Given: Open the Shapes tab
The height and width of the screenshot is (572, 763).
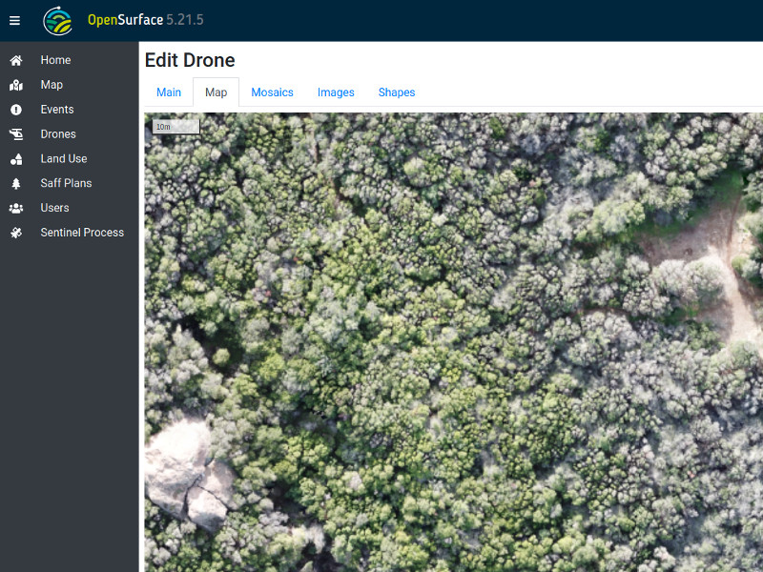Looking at the screenshot, I should pyautogui.click(x=397, y=92).
